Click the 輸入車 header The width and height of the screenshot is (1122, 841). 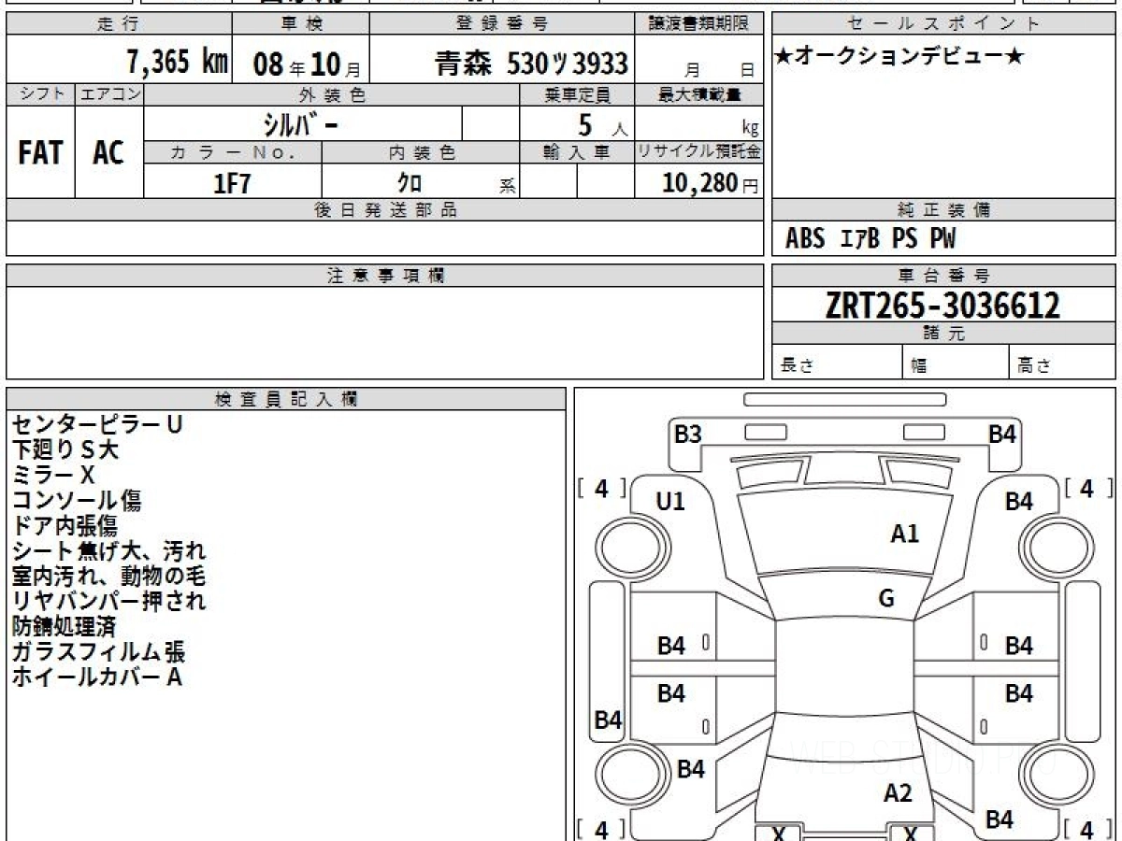coord(578,153)
